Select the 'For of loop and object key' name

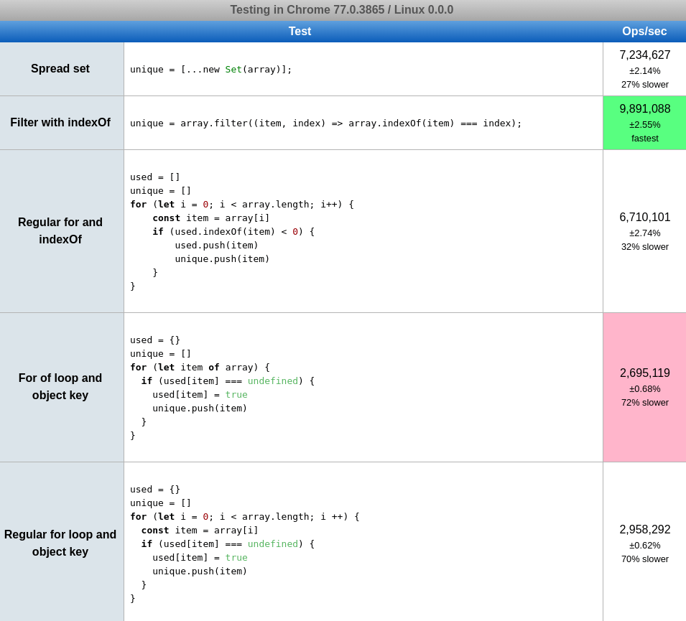coord(60,386)
